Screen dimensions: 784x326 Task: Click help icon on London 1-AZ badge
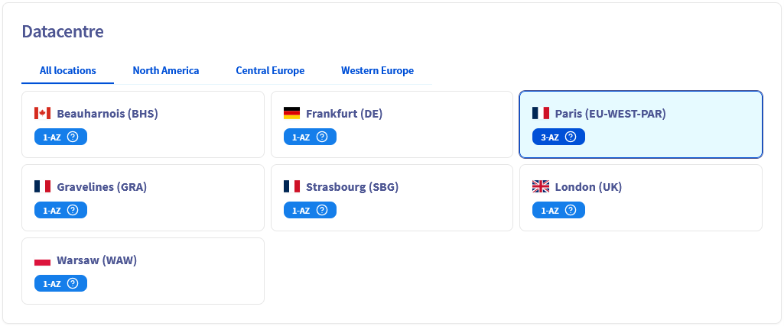click(x=571, y=211)
